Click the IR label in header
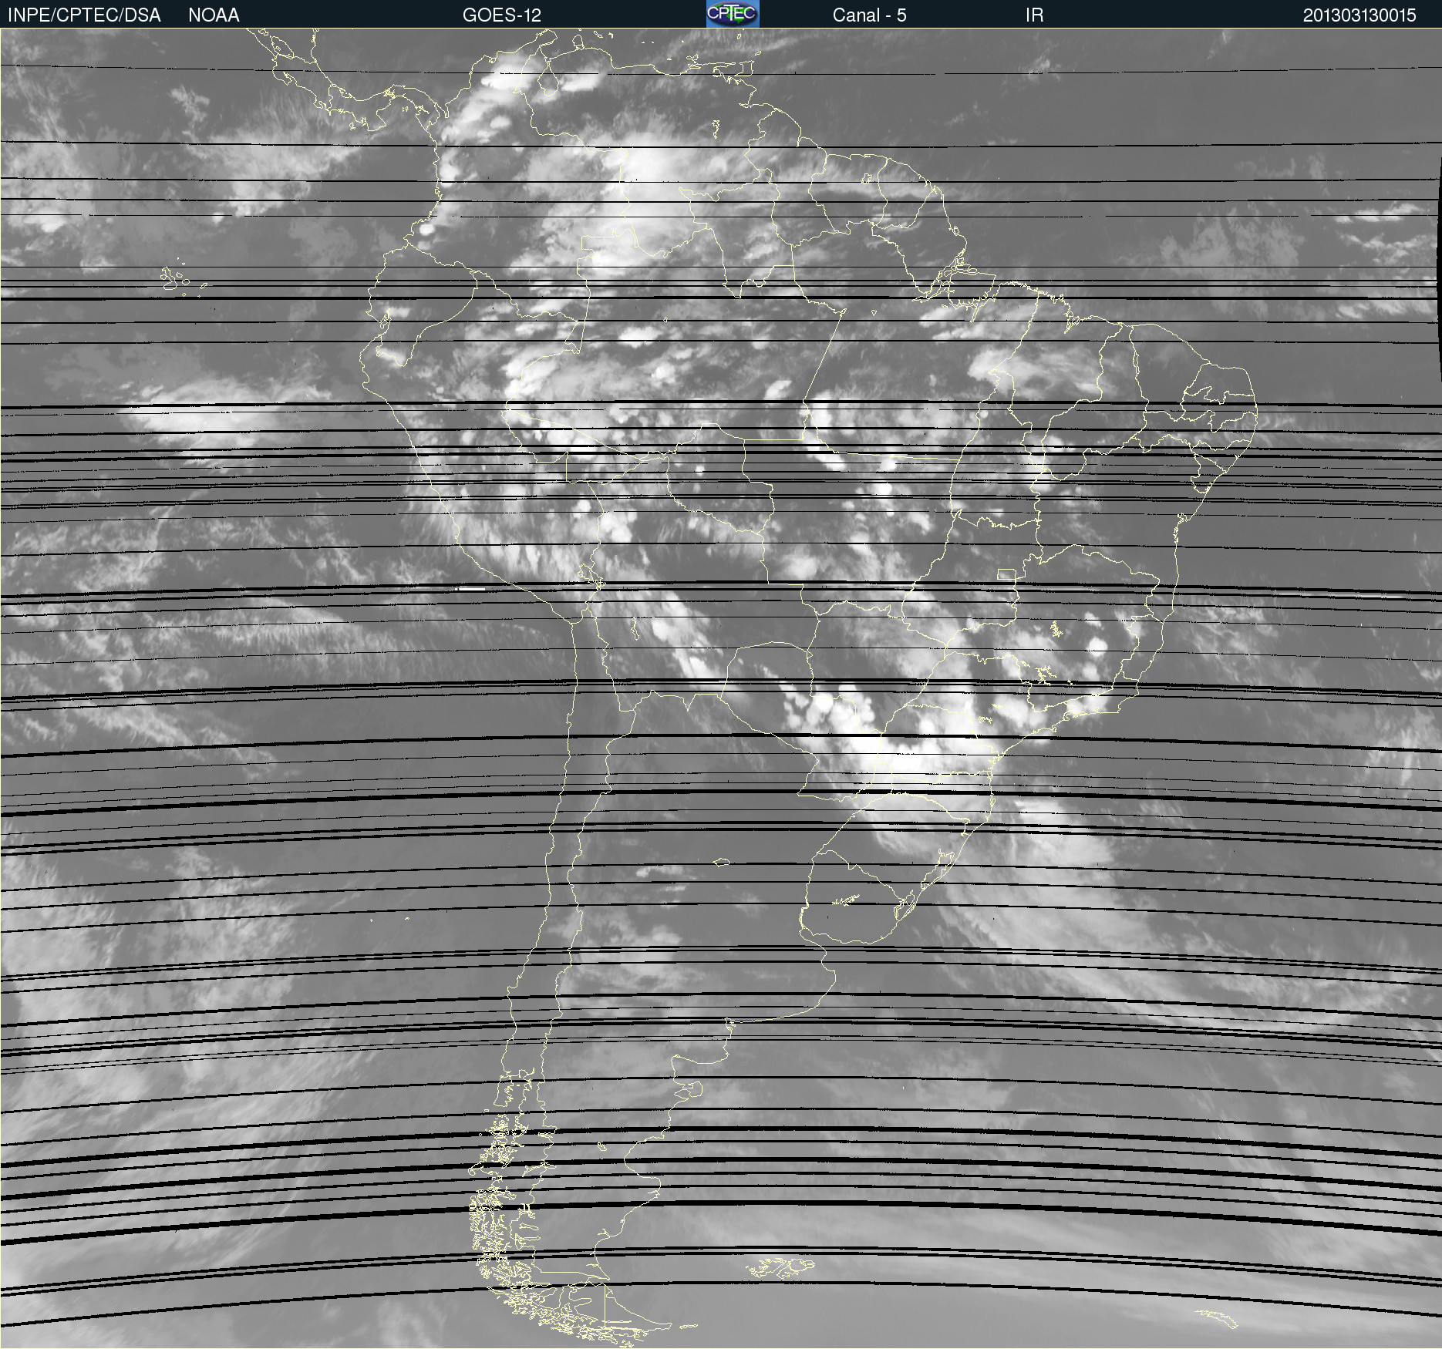 pyautogui.click(x=1034, y=15)
